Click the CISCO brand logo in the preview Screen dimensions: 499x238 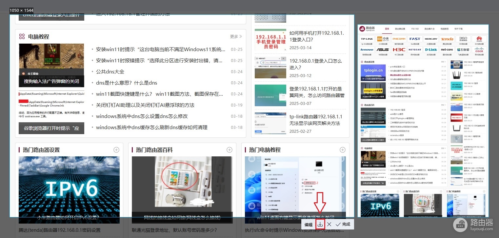pos(479,50)
